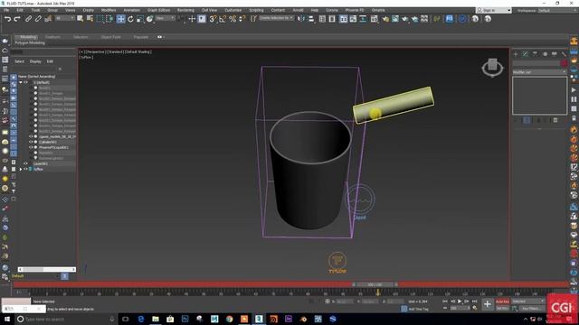Viewport: 579px width, 325px height.
Task: Open the Motion panel tab icon
Action: [x=545, y=54]
